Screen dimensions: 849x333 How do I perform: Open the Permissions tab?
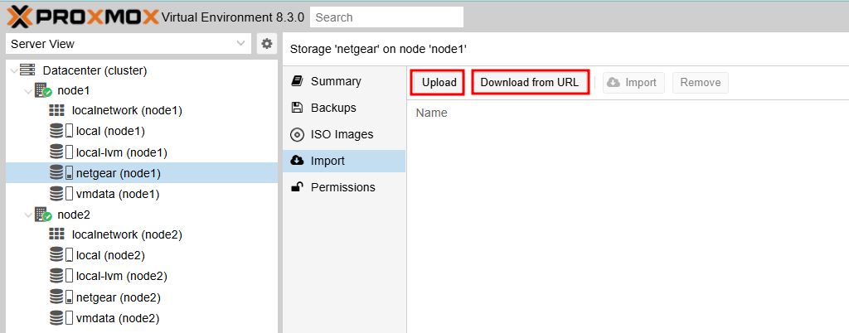pyautogui.click(x=344, y=187)
